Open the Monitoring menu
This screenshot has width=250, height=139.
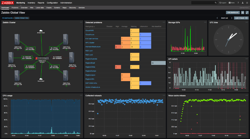[x=21, y=3]
